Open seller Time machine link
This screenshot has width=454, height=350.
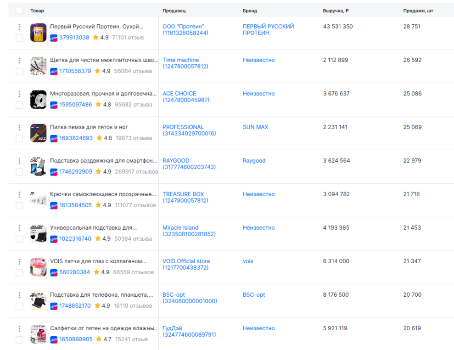[x=185, y=63]
